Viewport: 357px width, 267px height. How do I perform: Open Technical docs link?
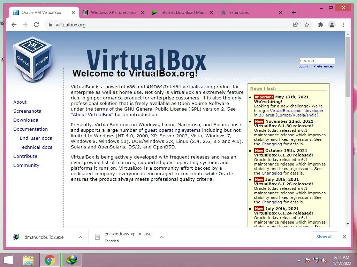[x=36, y=147]
